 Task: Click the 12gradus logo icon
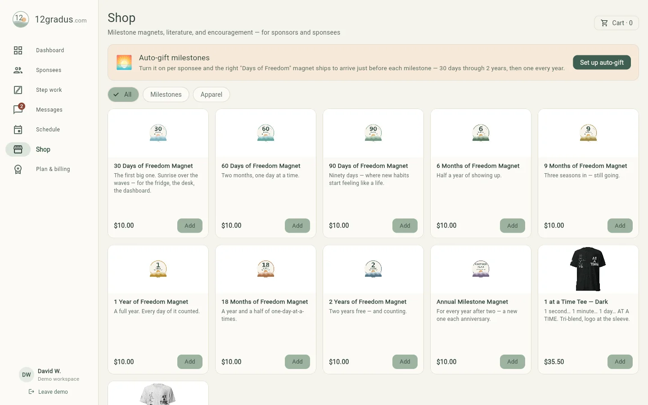(21, 19)
